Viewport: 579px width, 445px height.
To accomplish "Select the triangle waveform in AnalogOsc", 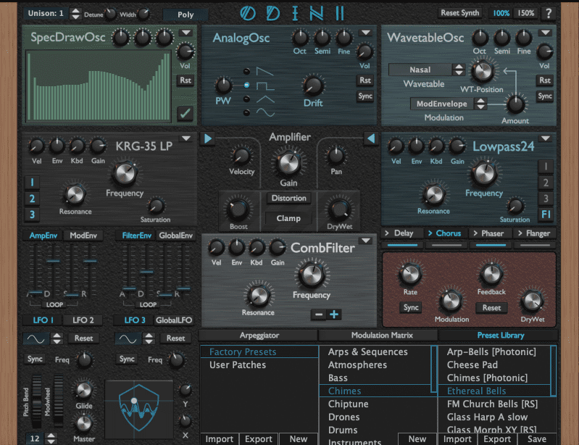I will pos(265,99).
